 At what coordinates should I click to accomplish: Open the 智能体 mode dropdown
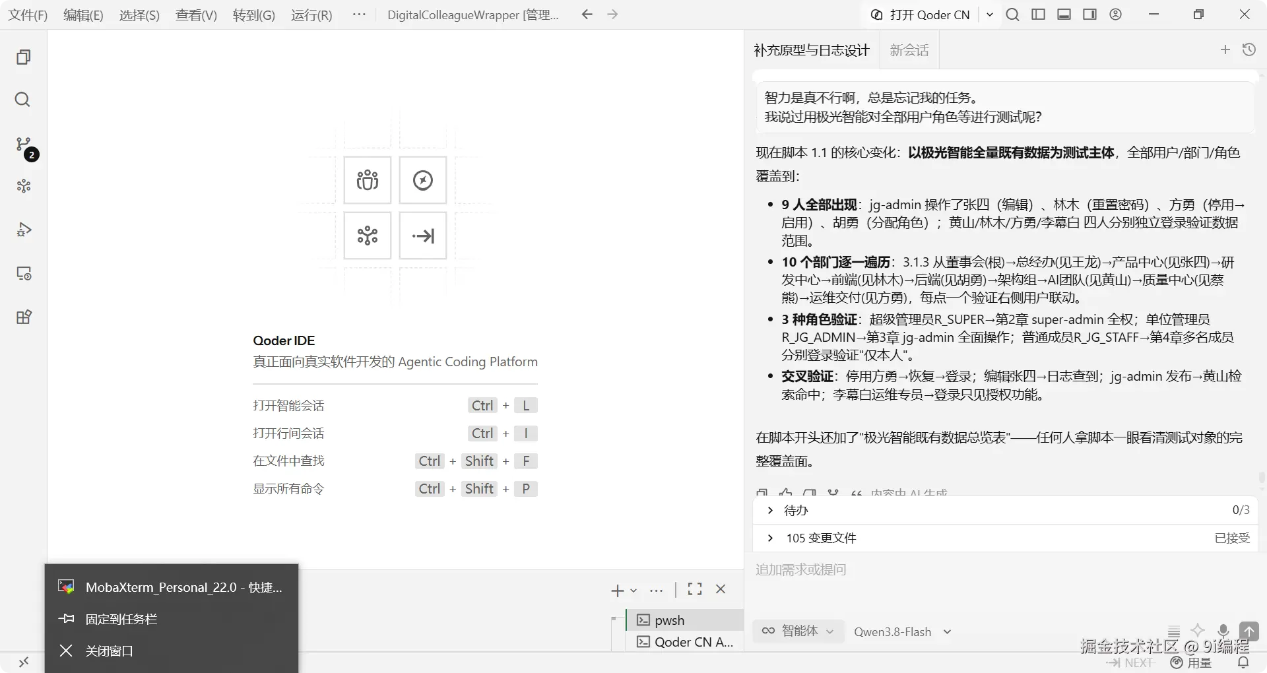[797, 631]
